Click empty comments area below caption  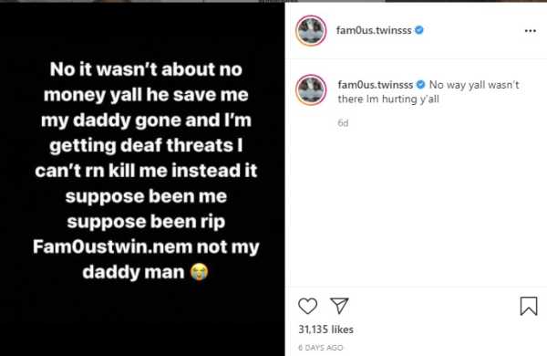click(416, 206)
